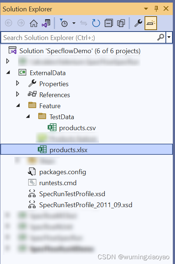Collapse All items in Solution Explorer
This screenshot has width=175, height=264.
109,23
